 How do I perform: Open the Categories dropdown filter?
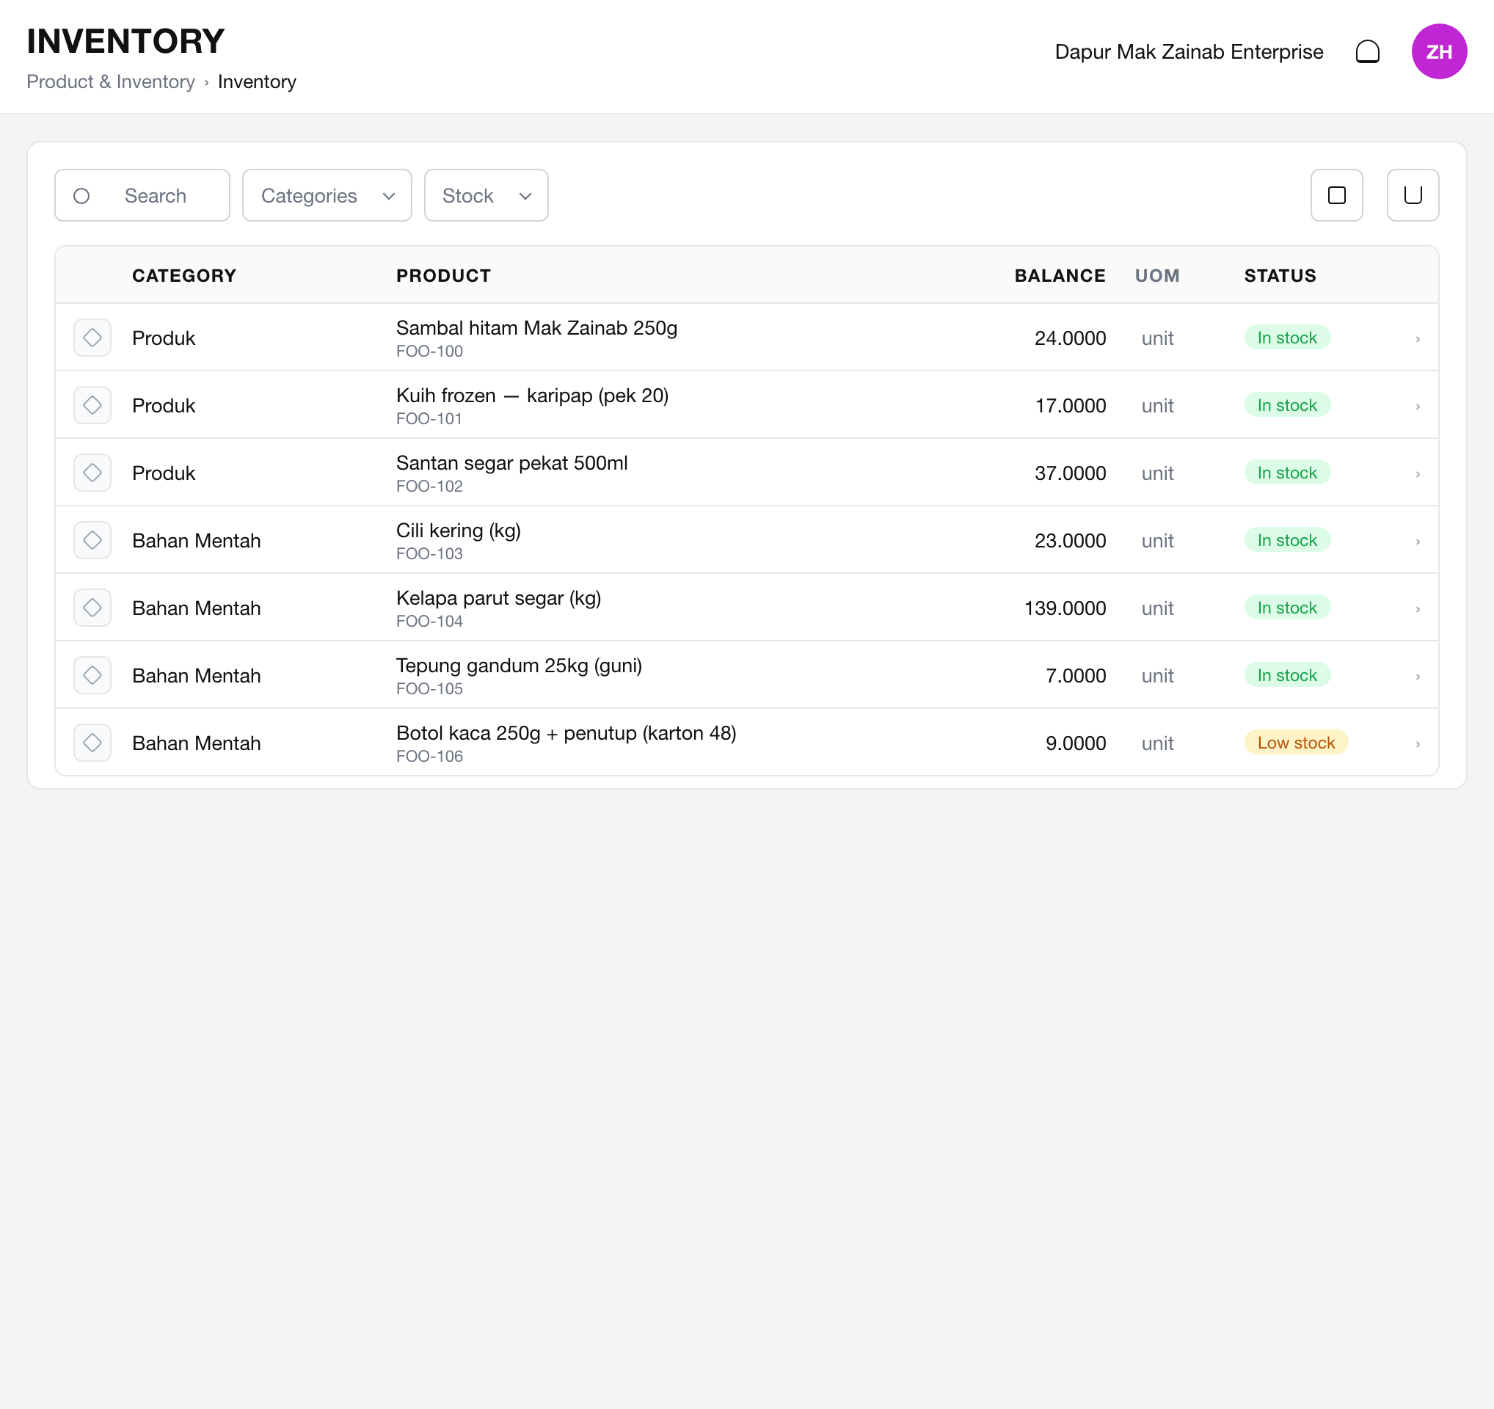pyautogui.click(x=327, y=195)
